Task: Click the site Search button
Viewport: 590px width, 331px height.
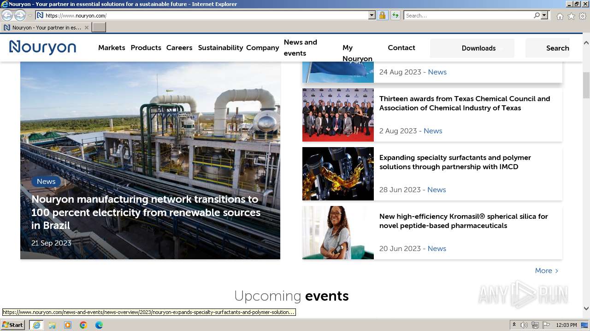Action: pos(548,48)
